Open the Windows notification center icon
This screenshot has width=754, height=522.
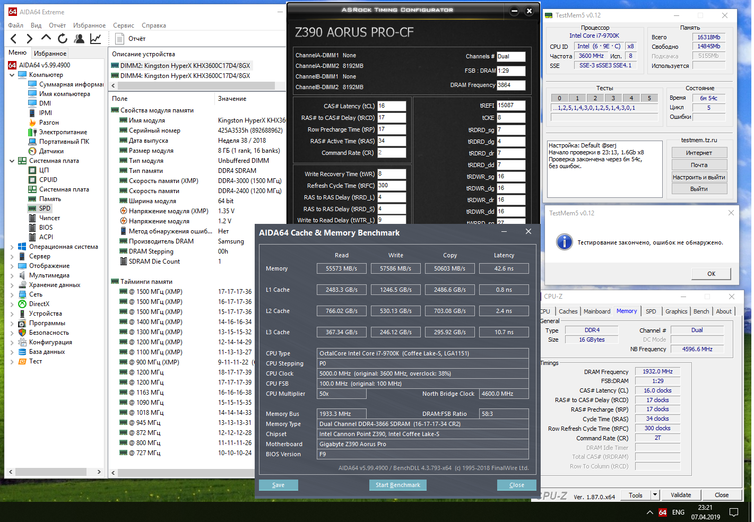coord(734,512)
